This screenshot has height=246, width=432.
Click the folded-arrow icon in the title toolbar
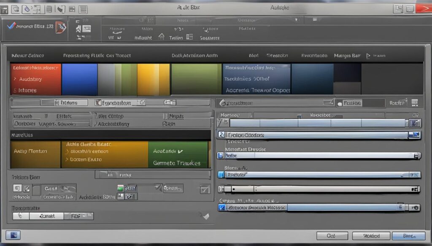pyautogui.click(x=61, y=9)
